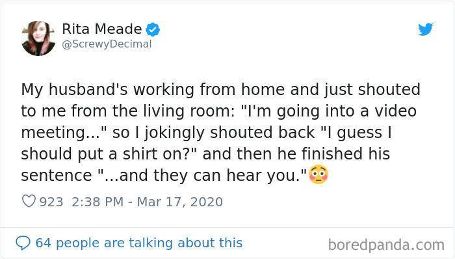Click the blue verified badge
Viewport: 455px width, 259px height.
pos(153,29)
